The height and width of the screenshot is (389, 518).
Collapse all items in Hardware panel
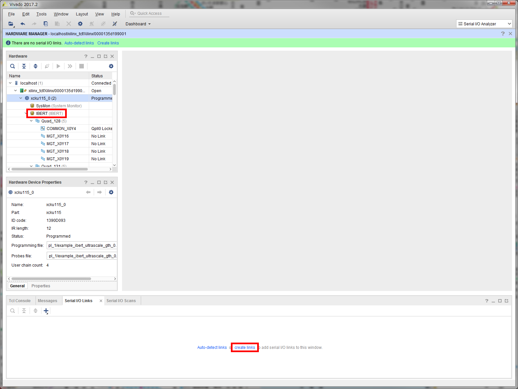[x=24, y=66]
